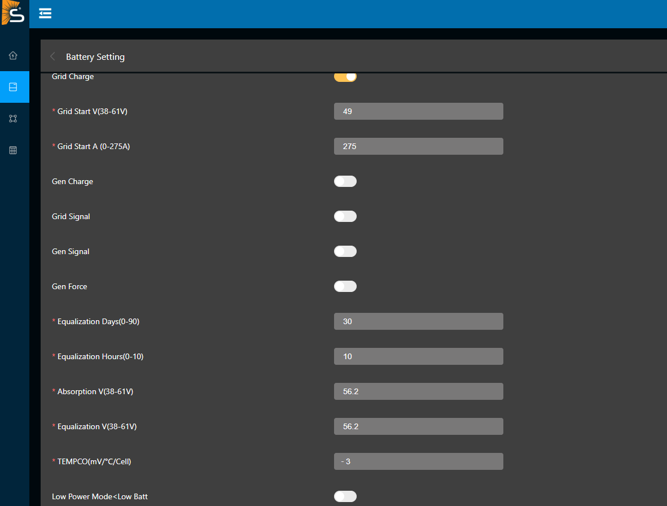Go back using the Battery Setting arrow
667x506 pixels.
[x=53, y=56]
